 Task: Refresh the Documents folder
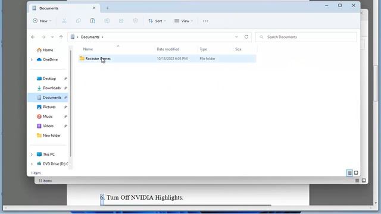[x=246, y=37]
